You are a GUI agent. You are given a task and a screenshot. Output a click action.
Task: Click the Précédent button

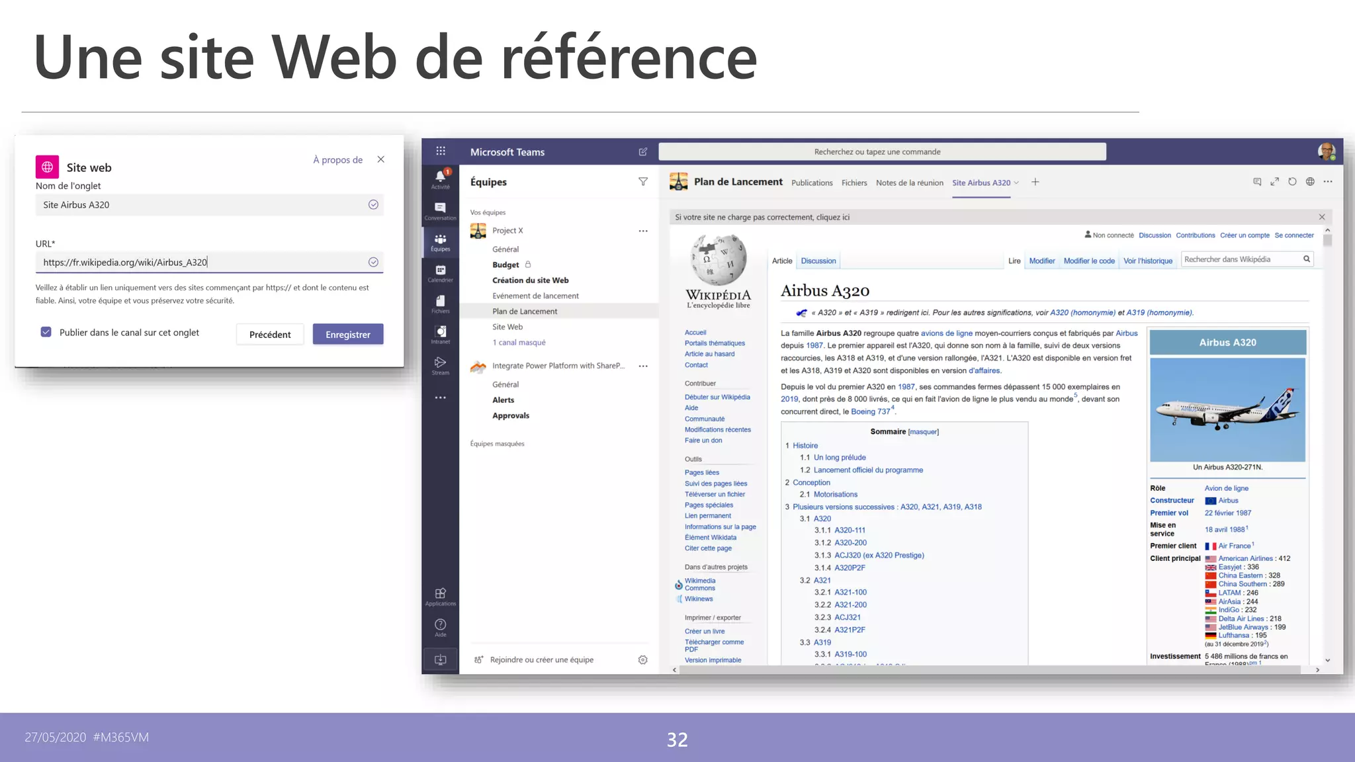(x=270, y=334)
